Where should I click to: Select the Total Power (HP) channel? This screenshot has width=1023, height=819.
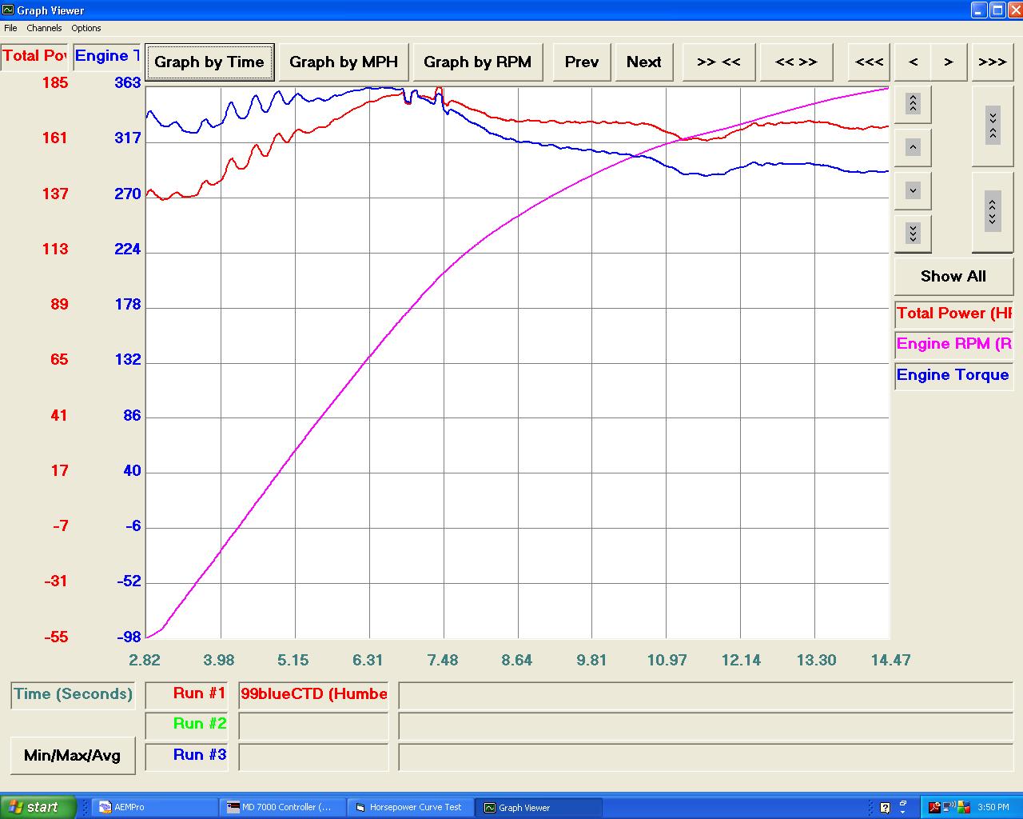[x=953, y=314]
